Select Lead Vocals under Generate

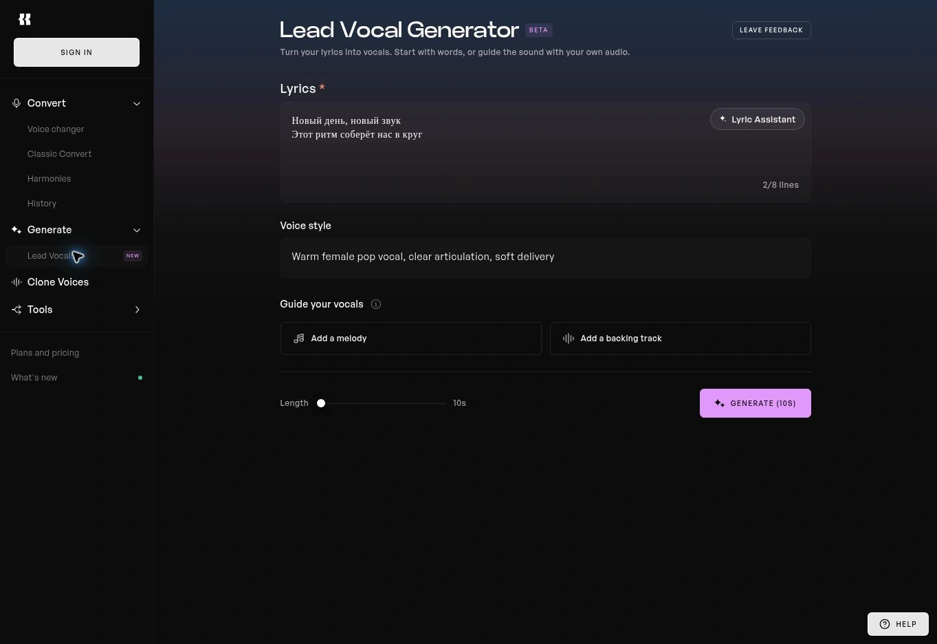click(76, 256)
